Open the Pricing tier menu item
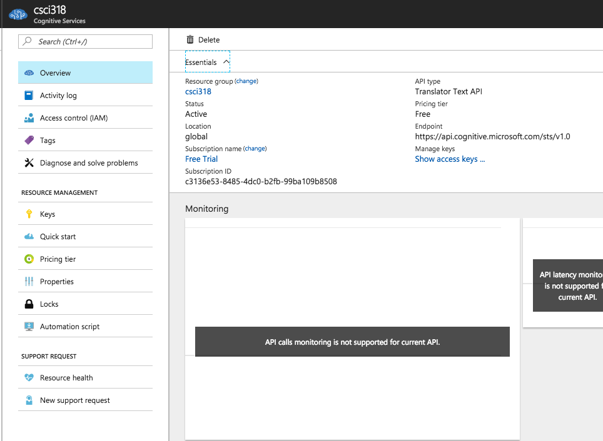This screenshot has width=603, height=441. coord(85,259)
